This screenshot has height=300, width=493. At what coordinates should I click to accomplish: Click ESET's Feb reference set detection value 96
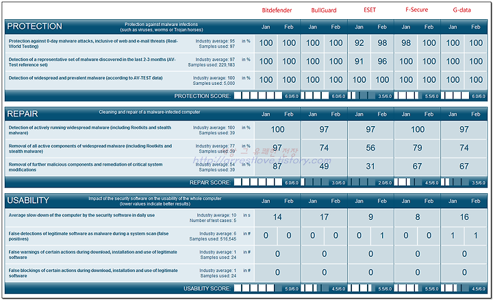pos(382,62)
